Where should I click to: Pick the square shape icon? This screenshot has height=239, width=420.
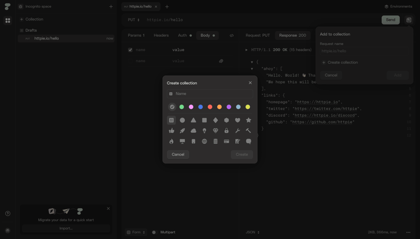[x=204, y=120]
